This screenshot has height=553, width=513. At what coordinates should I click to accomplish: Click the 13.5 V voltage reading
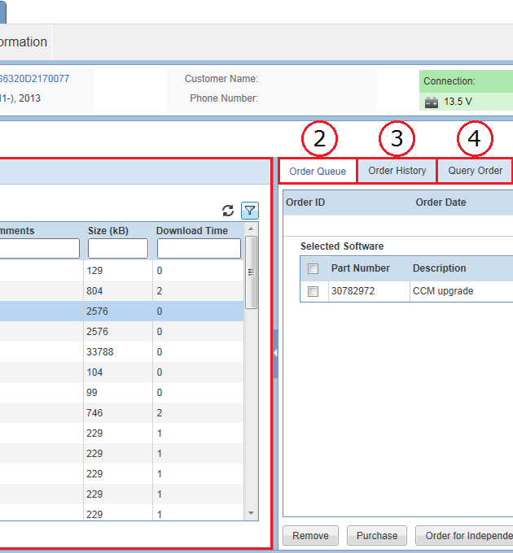coord(458,102)
